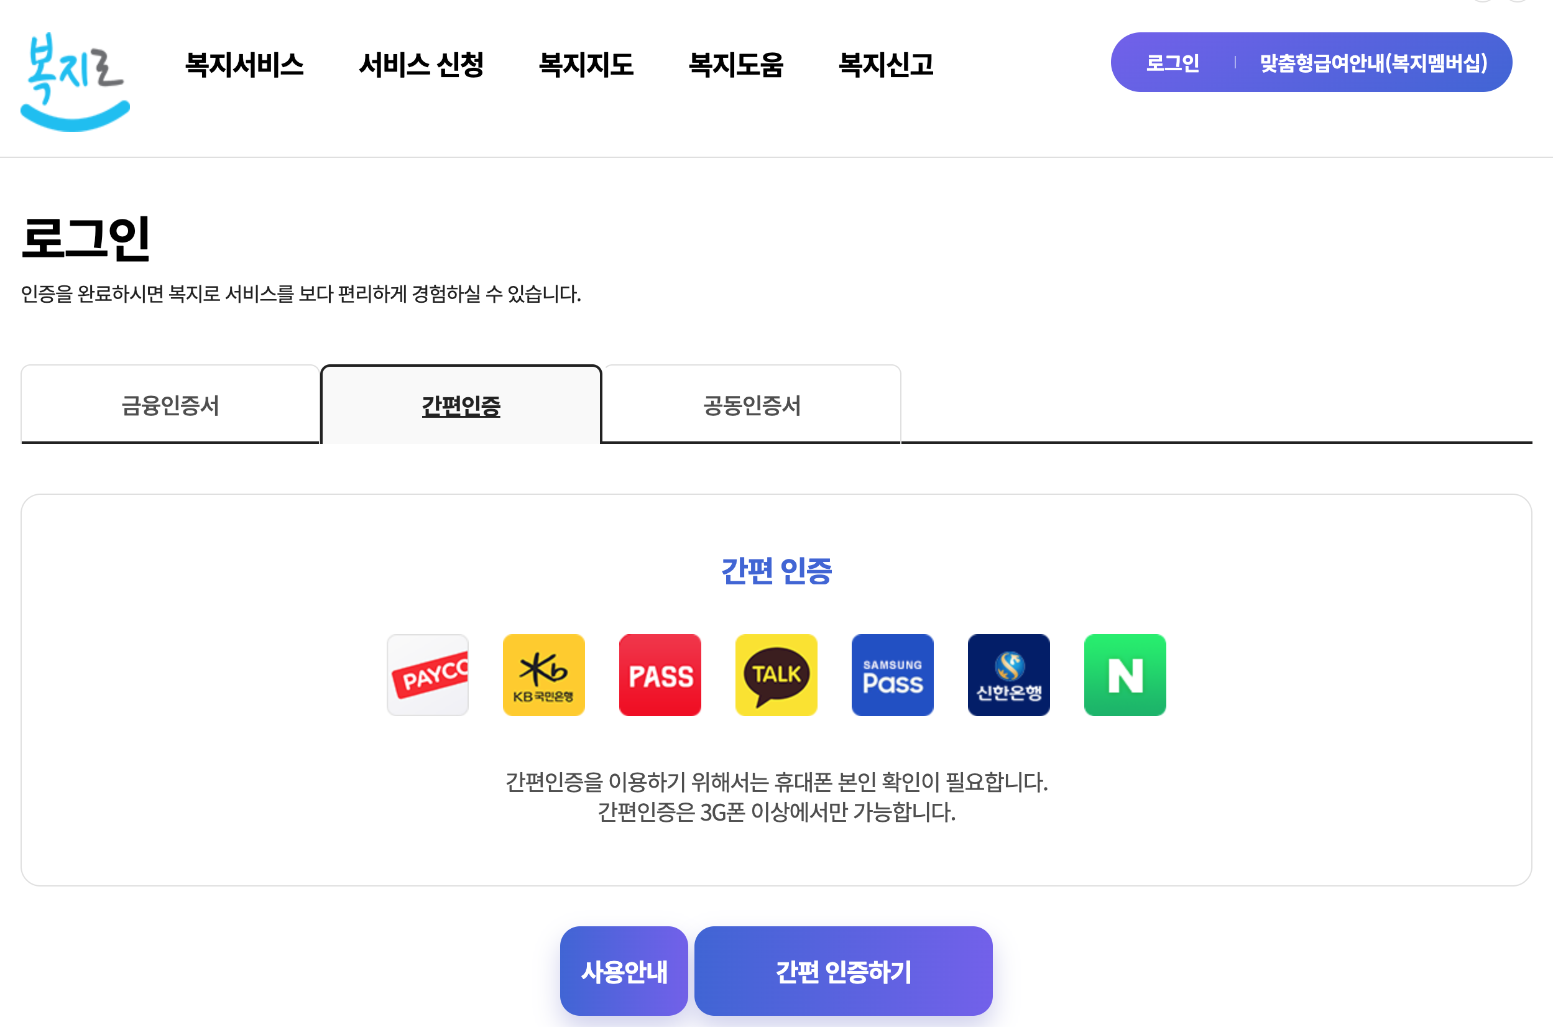
Task: Click the 사용안내 button
Action: pyautogui.click(x=624, y=970)
